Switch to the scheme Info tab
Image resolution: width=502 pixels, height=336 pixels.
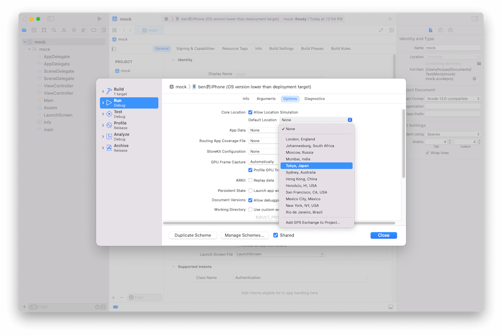click(245, 98)
